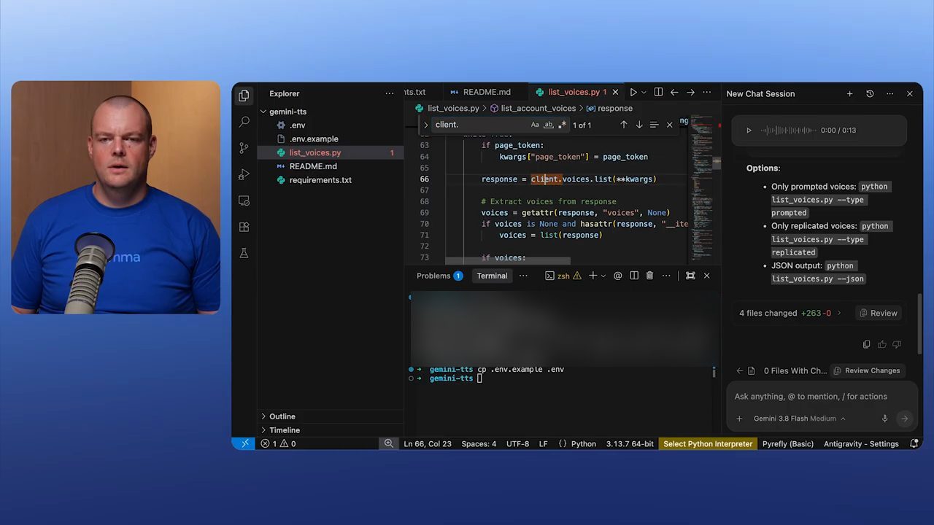934x525 pixels.
Task: Click the Review Changes button
Action: click(867, 370)
